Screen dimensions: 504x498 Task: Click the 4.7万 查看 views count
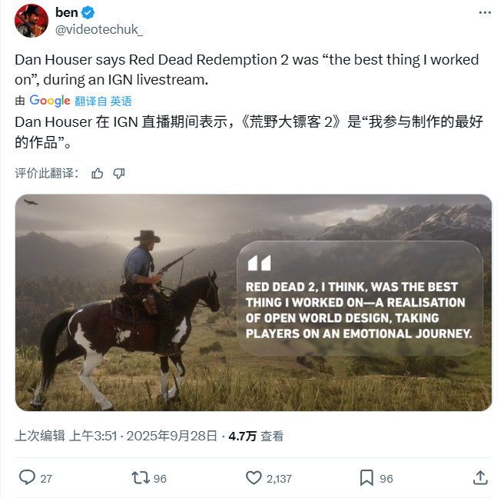click(256, 437)
